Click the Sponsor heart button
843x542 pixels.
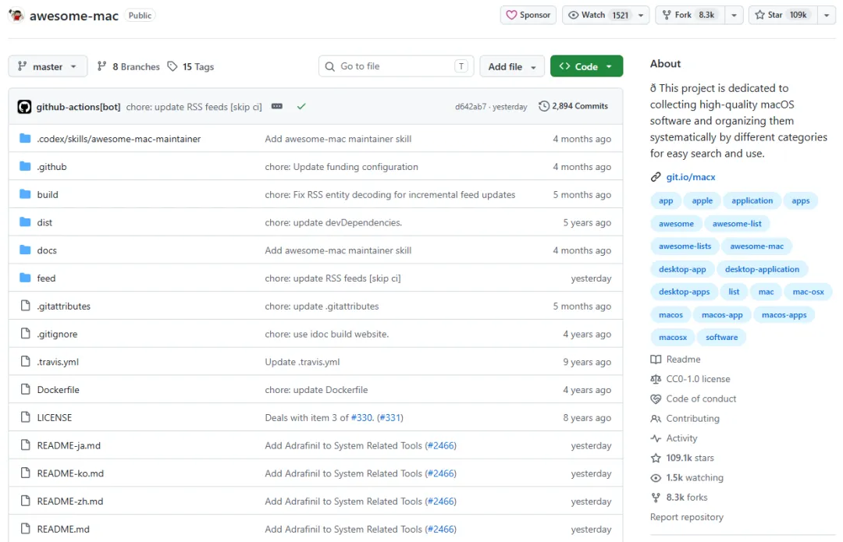pos(528,15)
